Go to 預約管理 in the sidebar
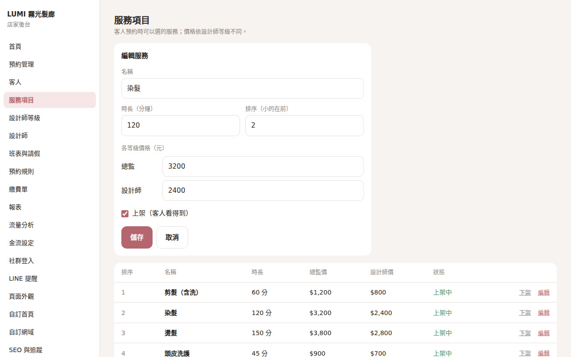Image resolution: width=571 pixels, height=357 pixels. click(x=50, y=64)
